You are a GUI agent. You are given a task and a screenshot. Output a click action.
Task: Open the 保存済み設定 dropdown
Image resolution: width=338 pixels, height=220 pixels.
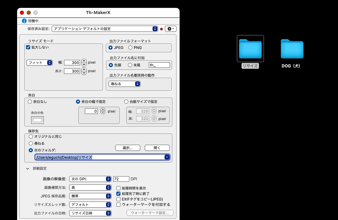click(x=104, y=29)
